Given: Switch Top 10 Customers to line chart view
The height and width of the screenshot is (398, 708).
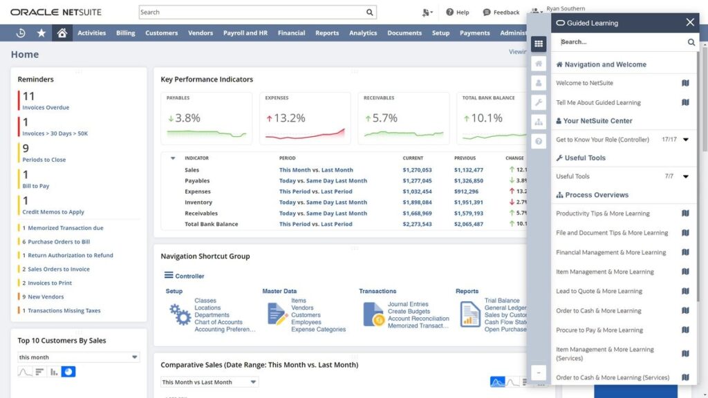Looking at the screenshot, I should point(25,372).
